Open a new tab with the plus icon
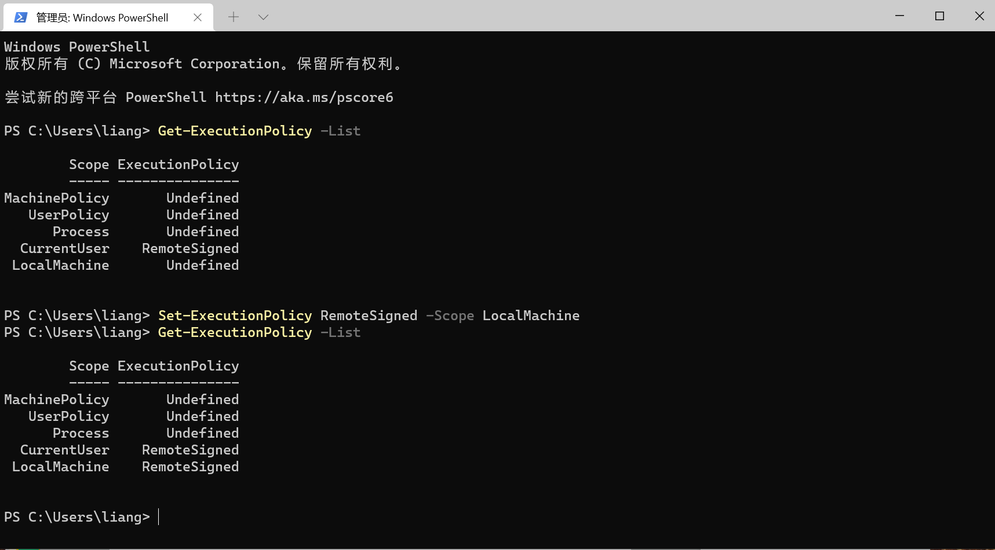The image size is (995, 550). tap(234, 17)
